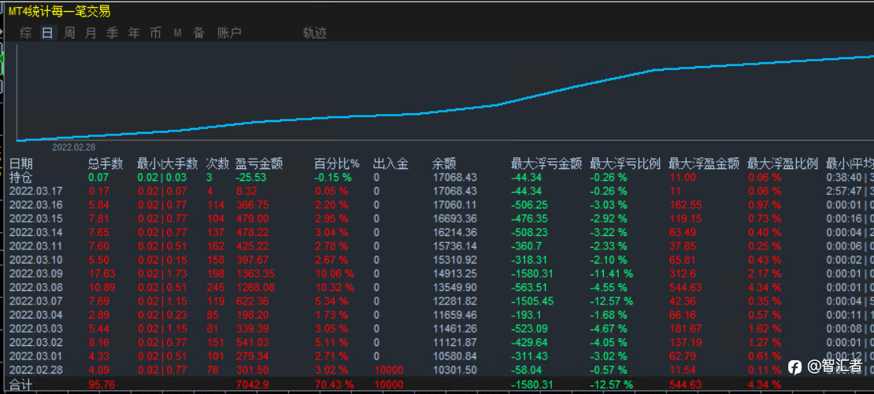Click the 最大浮盈金额 column header
The height and width of the screenshot is (394, 874).
coord(704,164)
